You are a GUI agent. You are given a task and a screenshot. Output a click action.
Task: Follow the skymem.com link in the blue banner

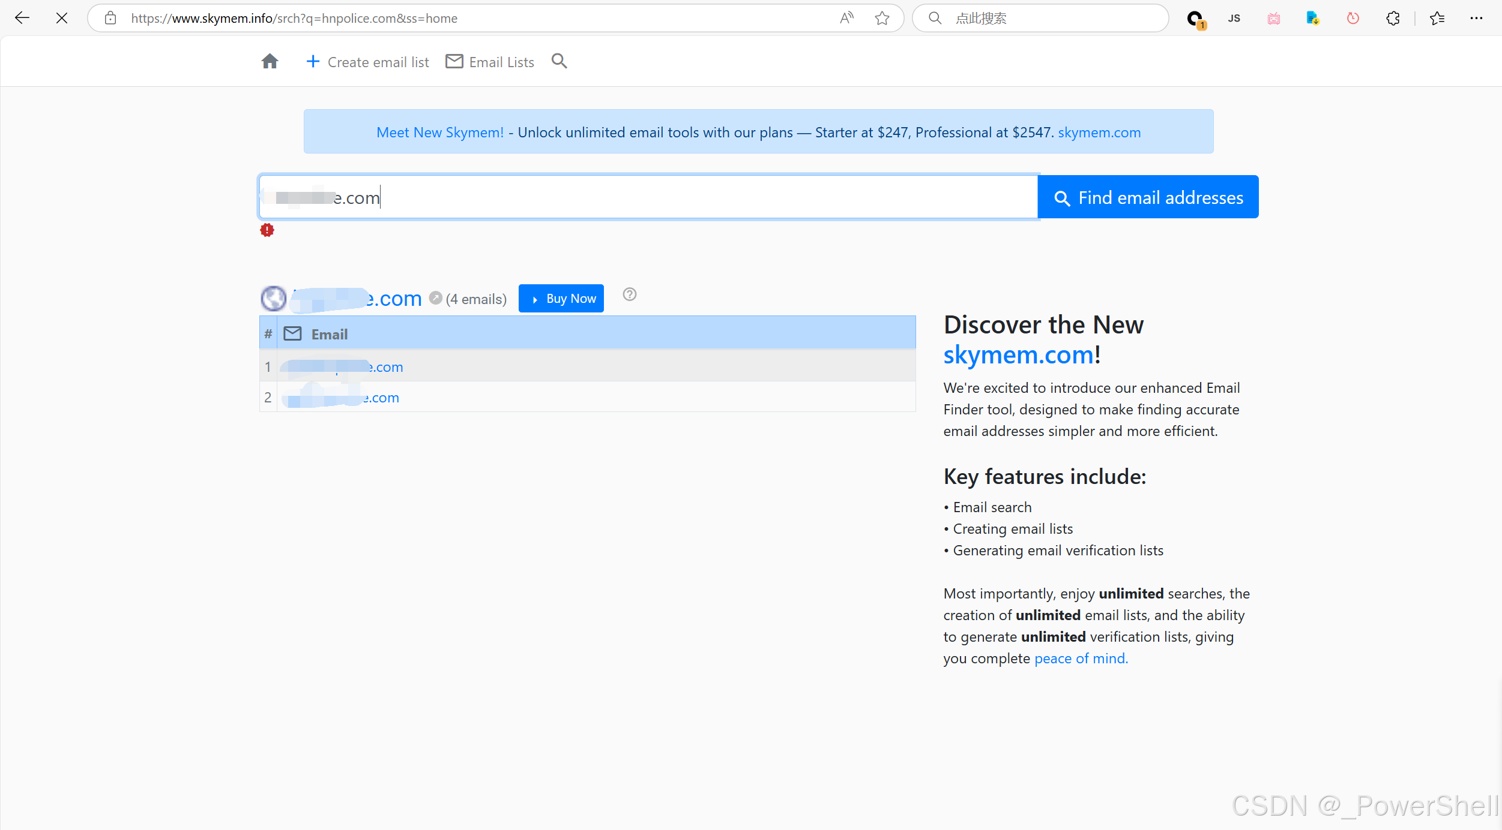coord(1099,133)
